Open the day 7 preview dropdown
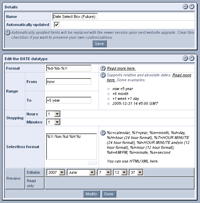The height and width of the screenshot is (203, 200). (105, 172)
